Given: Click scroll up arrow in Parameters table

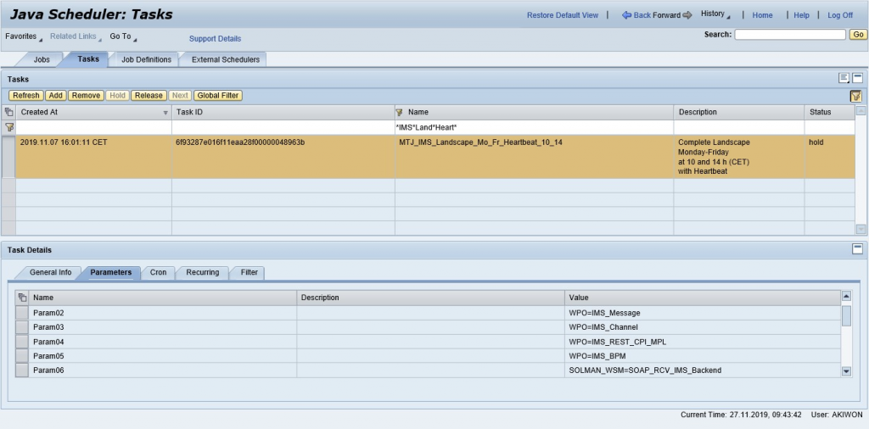Looking at the screenshot, I should 846,296.
